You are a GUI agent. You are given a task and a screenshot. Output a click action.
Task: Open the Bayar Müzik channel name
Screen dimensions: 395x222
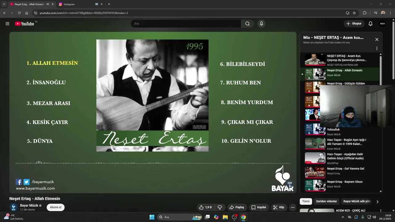29,205
